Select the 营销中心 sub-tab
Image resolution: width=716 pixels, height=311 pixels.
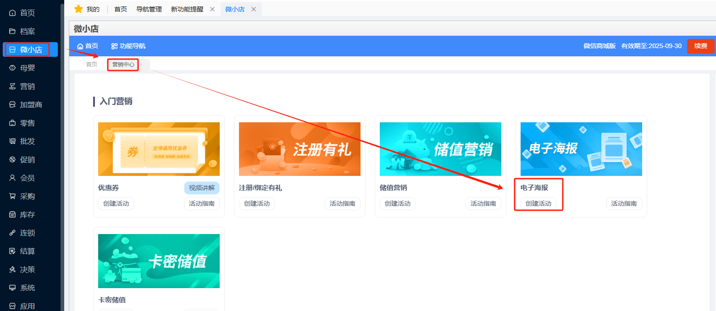pyautogui.click(x=123, y=65)
